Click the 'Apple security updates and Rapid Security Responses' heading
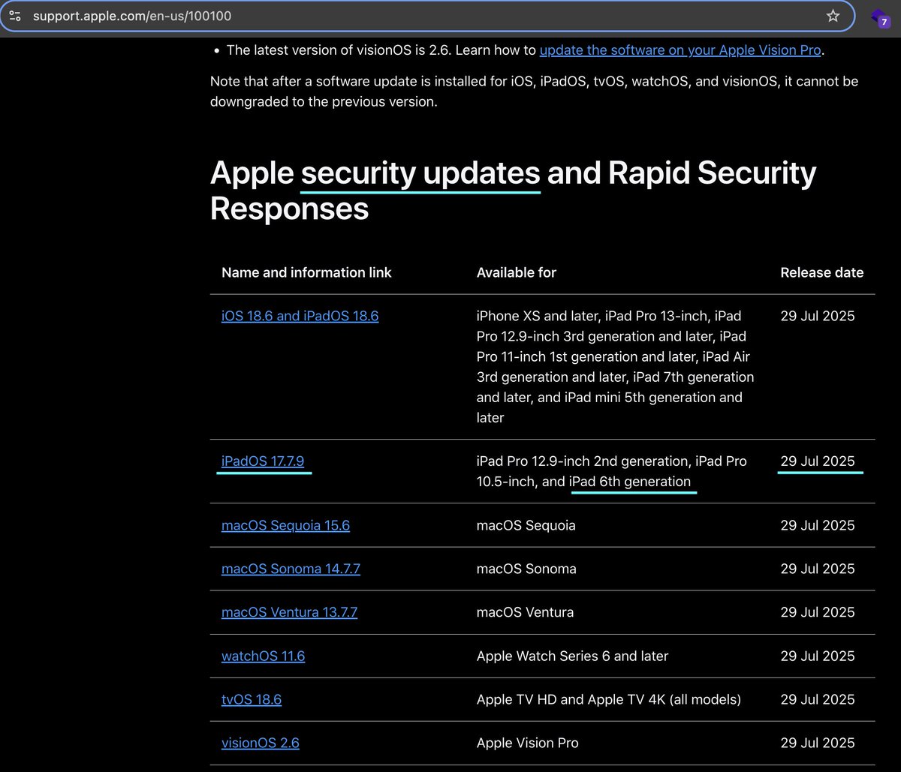901x772 pixels. (x=513, y=191)
